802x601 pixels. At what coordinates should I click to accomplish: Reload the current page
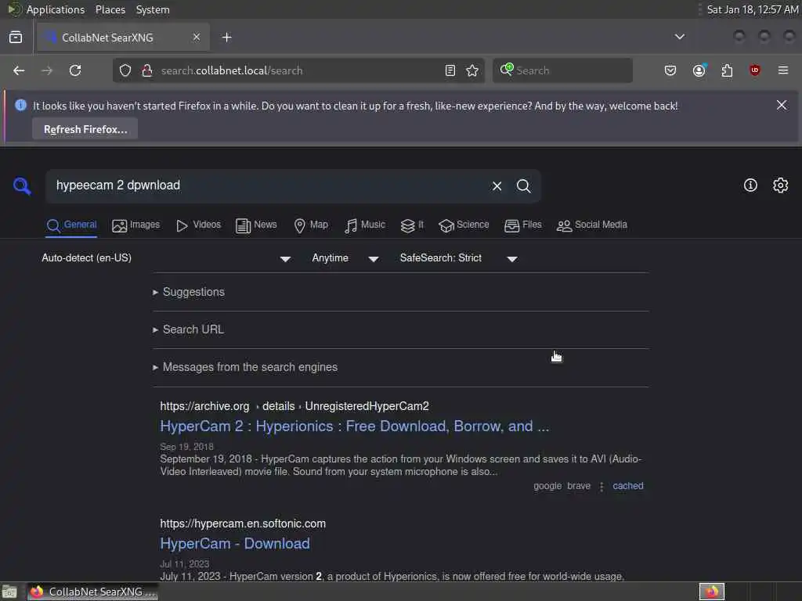click(75, 70)
